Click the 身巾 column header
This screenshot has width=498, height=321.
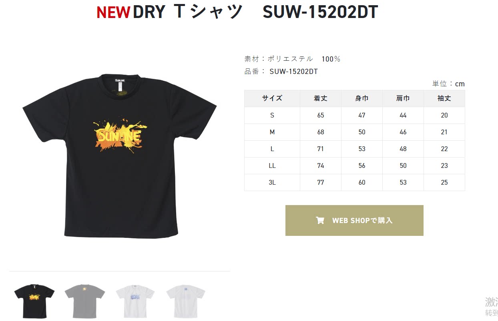(362, 98)
